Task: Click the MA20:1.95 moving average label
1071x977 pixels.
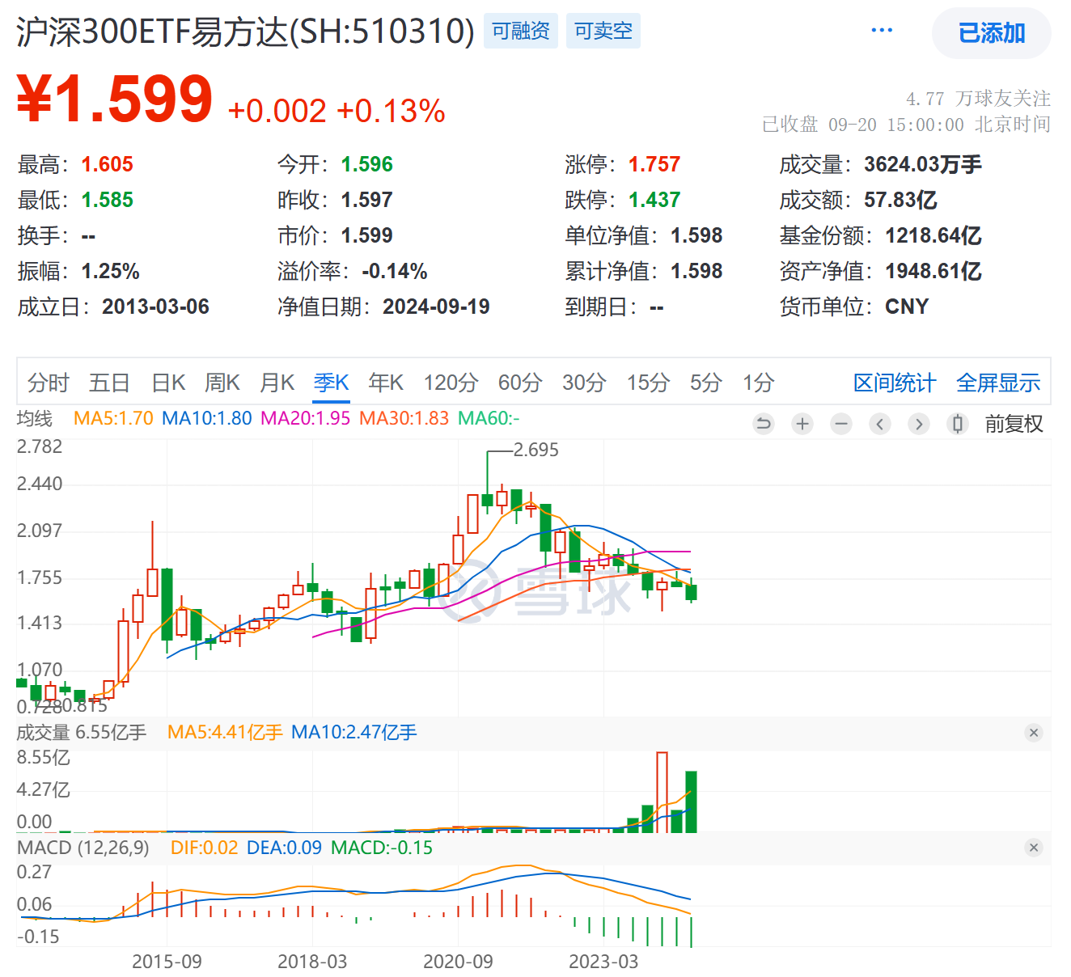Action: pyautogui.click(x=306, y=418)
